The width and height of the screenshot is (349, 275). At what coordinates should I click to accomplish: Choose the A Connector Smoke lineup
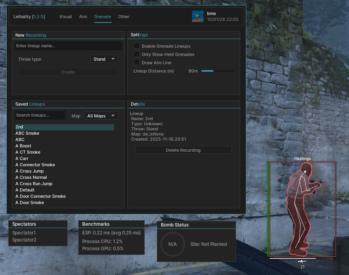[x=35, y=165]
